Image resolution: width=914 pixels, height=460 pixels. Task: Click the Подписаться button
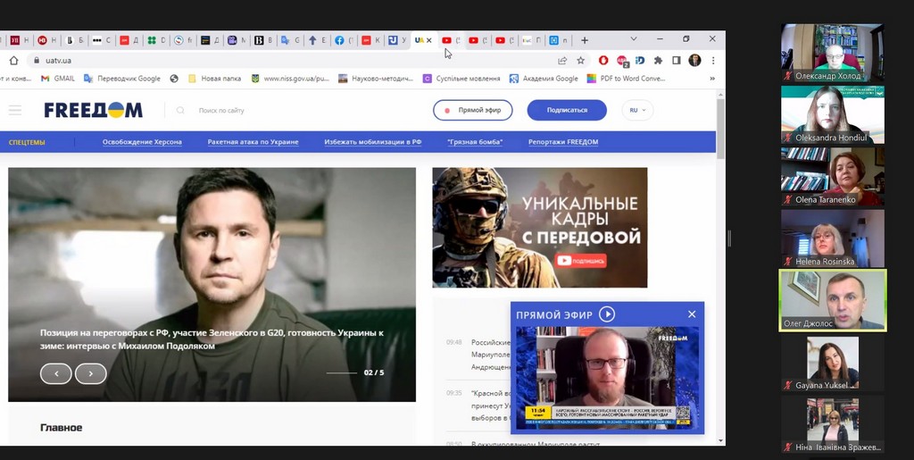pos(567,110)
